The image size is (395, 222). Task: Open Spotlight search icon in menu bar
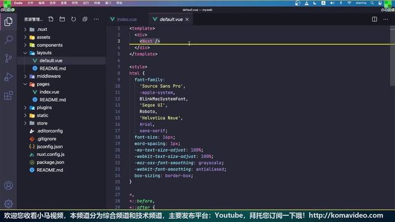pos(372,3)
